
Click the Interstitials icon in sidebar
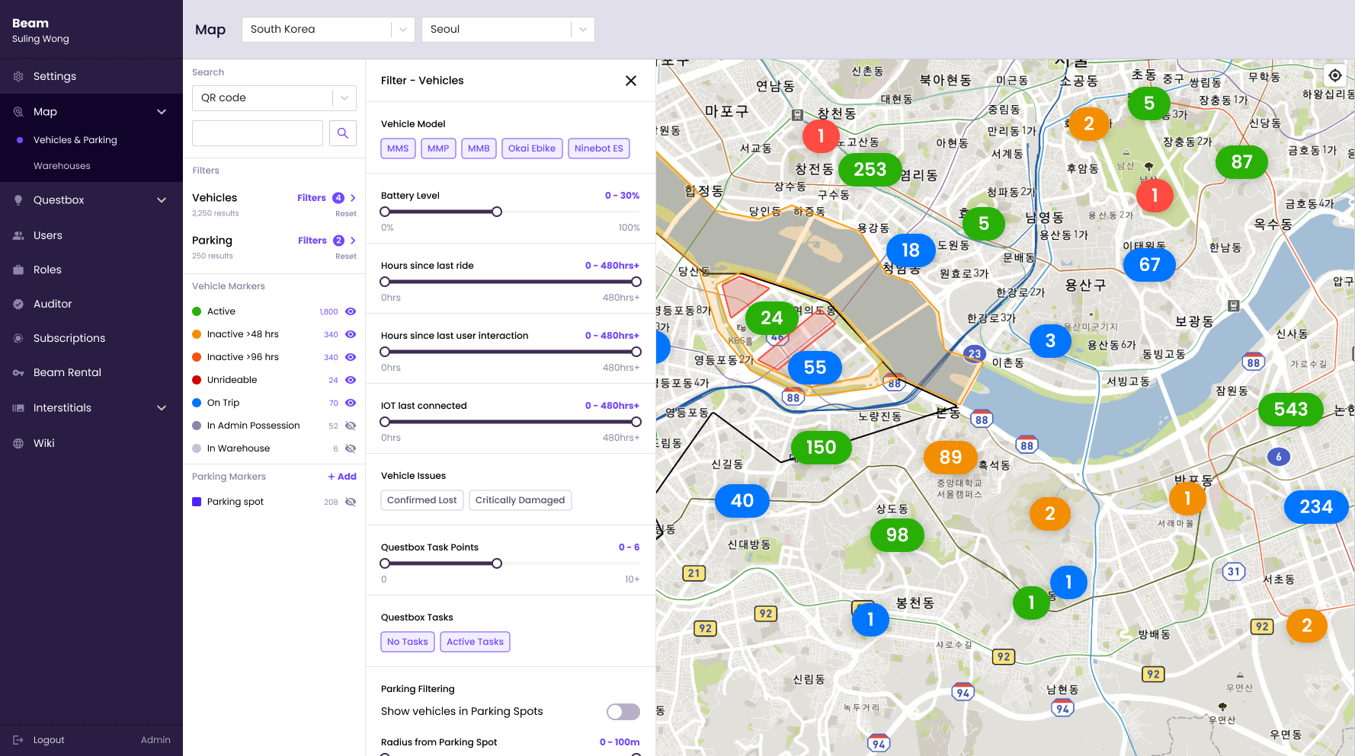tap(18, 408)
